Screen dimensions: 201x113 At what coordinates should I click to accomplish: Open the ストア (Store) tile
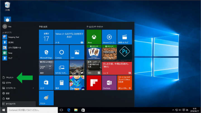[46, 83]
